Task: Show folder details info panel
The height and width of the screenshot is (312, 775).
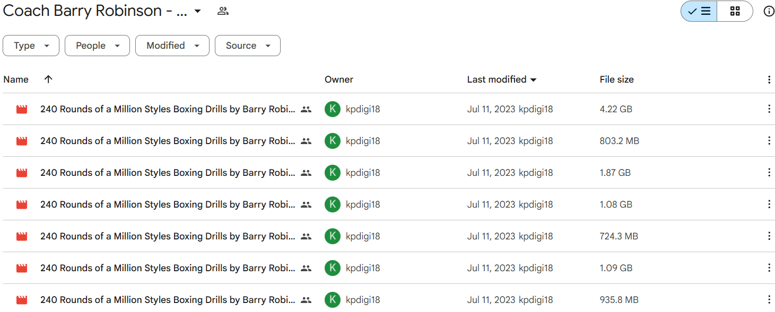Action: [769, 11]
